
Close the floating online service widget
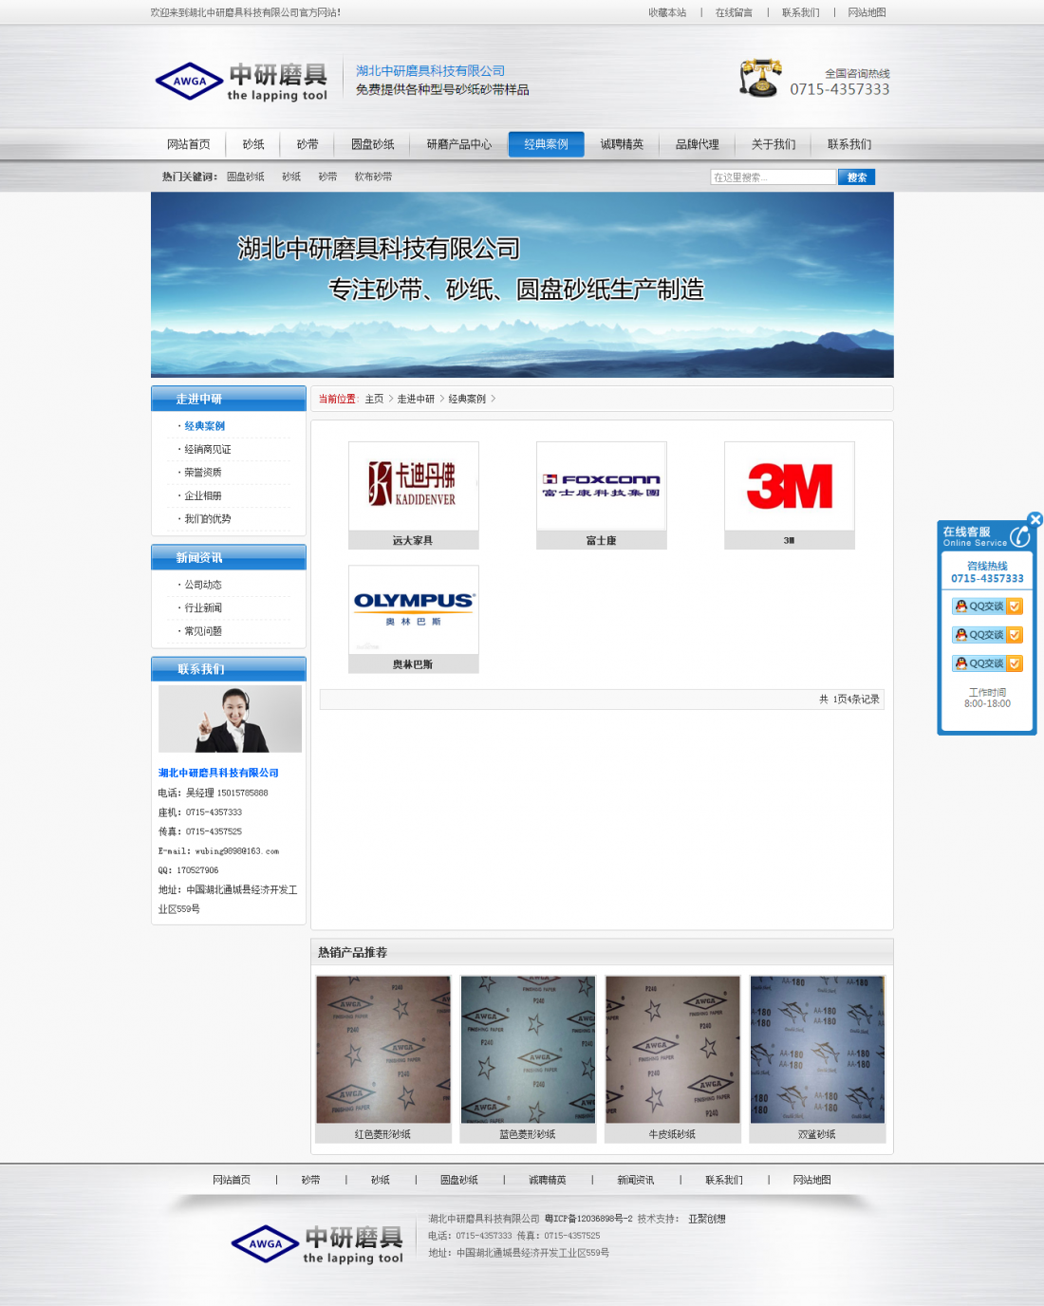point(1035,519)
